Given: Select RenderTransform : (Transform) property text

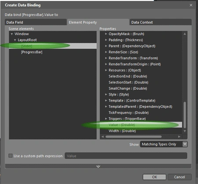Looking at the screenshot, I should tap(133, 58).
